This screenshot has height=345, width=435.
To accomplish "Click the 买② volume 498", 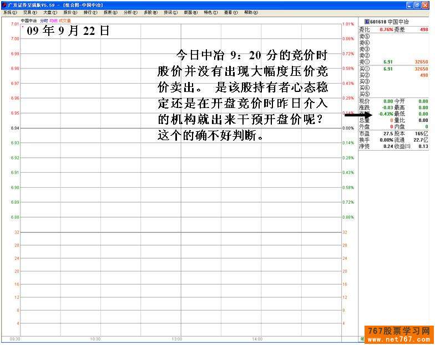I will tap(424, 75).
